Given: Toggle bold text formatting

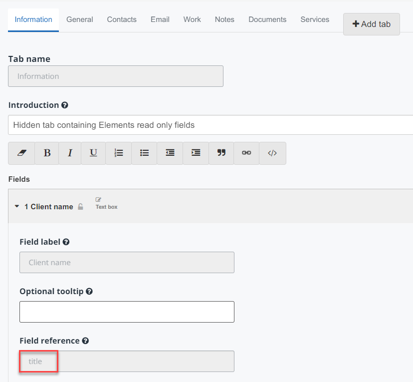Looking at the screenshot, I should click(x=47, y=153).
